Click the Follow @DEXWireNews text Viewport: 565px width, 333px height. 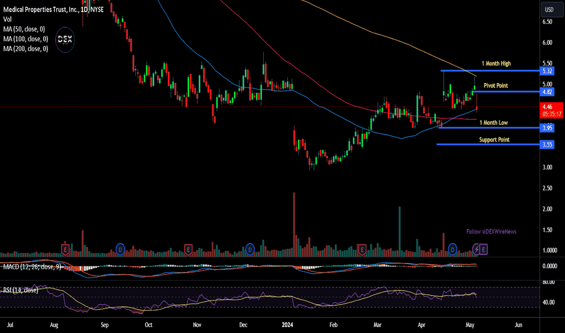491,231
